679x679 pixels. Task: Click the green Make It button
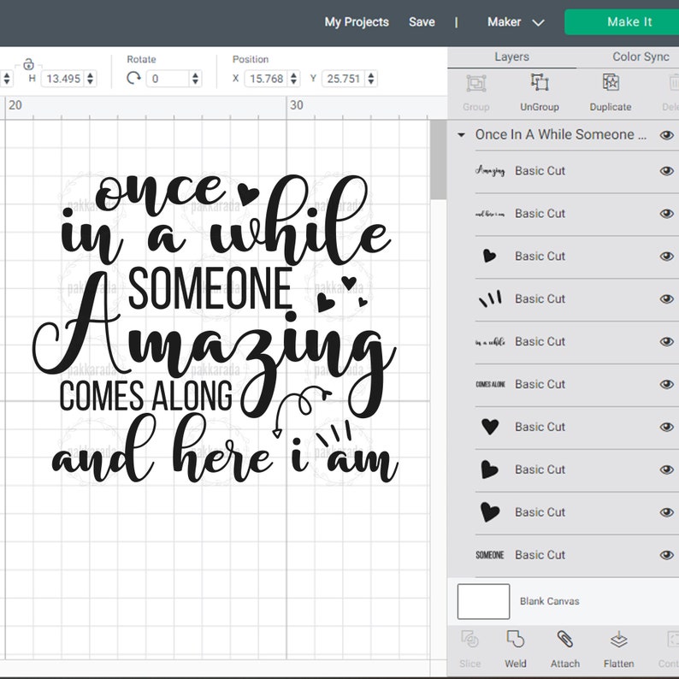coord(622,22)
